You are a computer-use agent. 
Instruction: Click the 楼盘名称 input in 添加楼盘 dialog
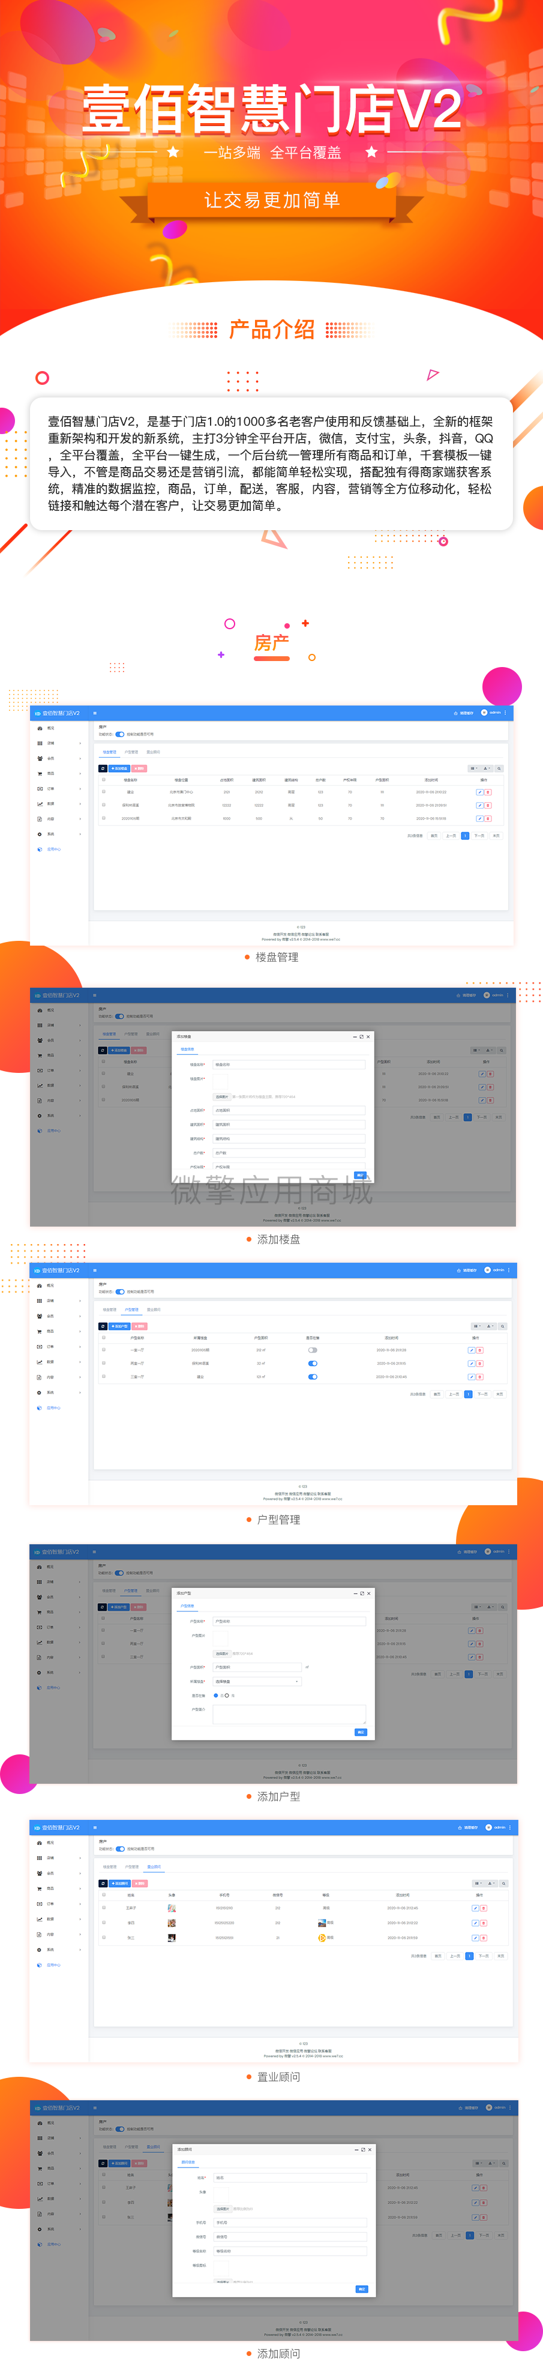click(x=289, y=1065)
